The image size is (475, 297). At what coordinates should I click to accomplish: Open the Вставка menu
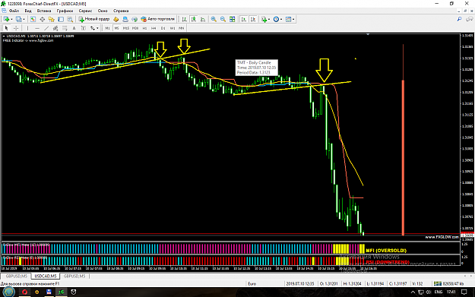[x=44, y=11]
